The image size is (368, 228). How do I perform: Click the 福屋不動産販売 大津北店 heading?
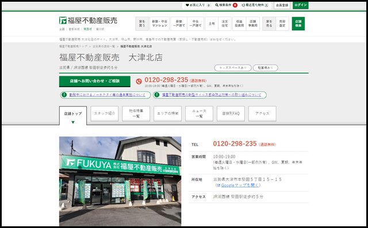pos(111,57)
